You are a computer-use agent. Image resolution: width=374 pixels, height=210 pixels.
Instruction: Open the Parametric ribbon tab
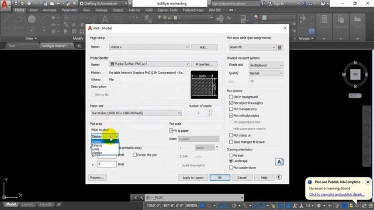[x=70, y=10]
